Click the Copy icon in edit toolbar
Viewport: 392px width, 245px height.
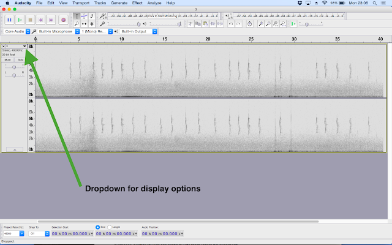pos(198,24)
